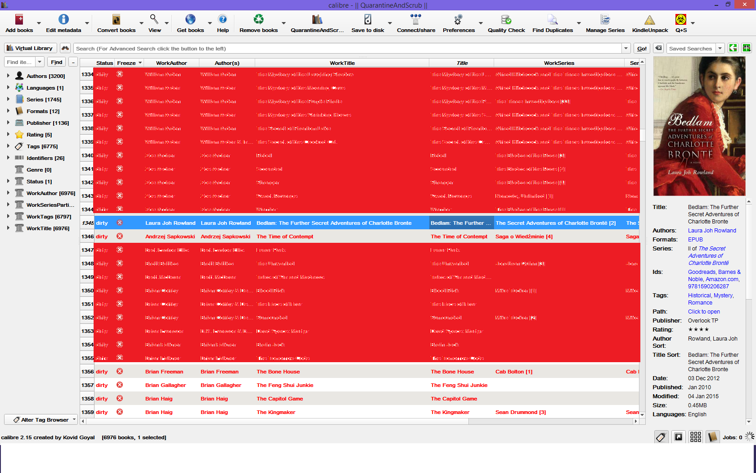Open the Virtual Library button

tap(31, 48)
